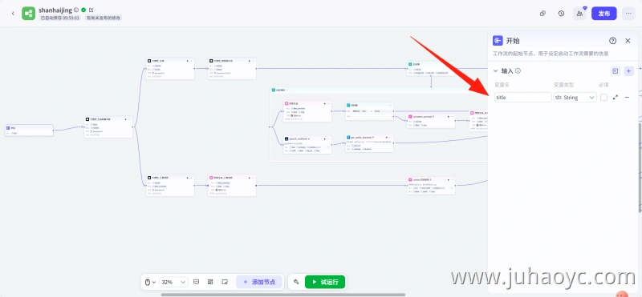Click the 发布 publish button
The image size is (642, 297).
(604, 13)
